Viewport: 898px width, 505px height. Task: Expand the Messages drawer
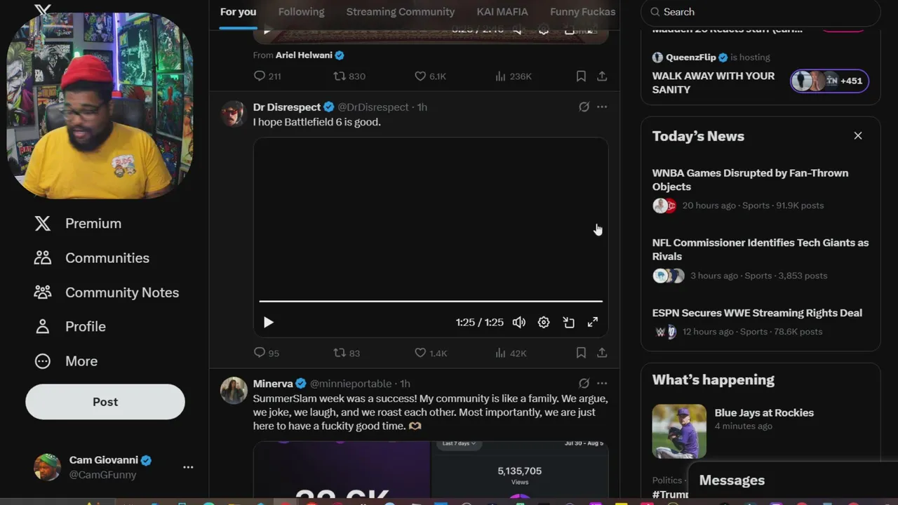(793, 481)
